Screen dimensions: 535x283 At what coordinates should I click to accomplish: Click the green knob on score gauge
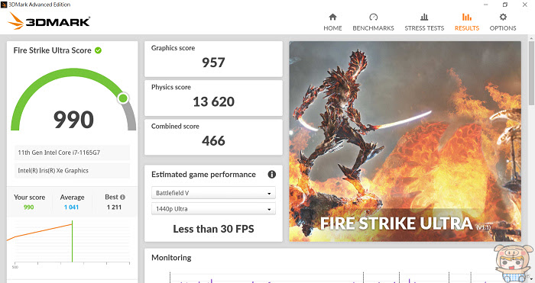coord(123,98)
